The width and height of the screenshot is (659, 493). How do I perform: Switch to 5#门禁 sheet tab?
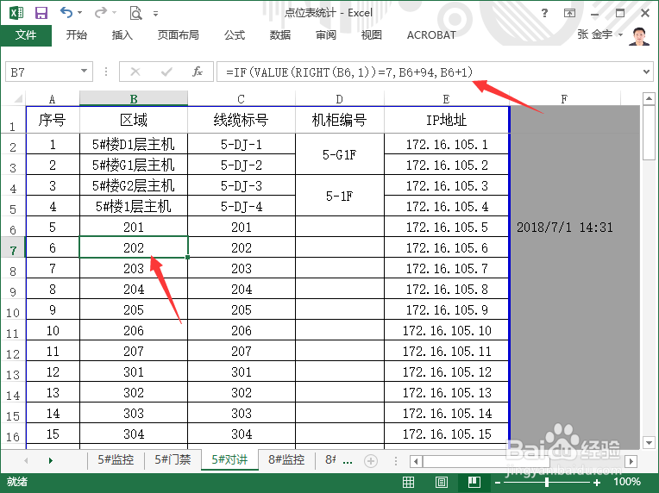point(173,460)
